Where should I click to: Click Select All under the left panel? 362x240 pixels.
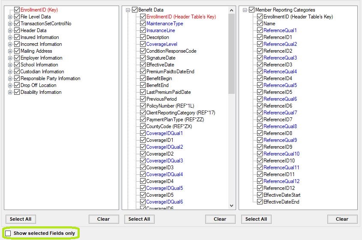pyautogui.click(x=21, y=219)
